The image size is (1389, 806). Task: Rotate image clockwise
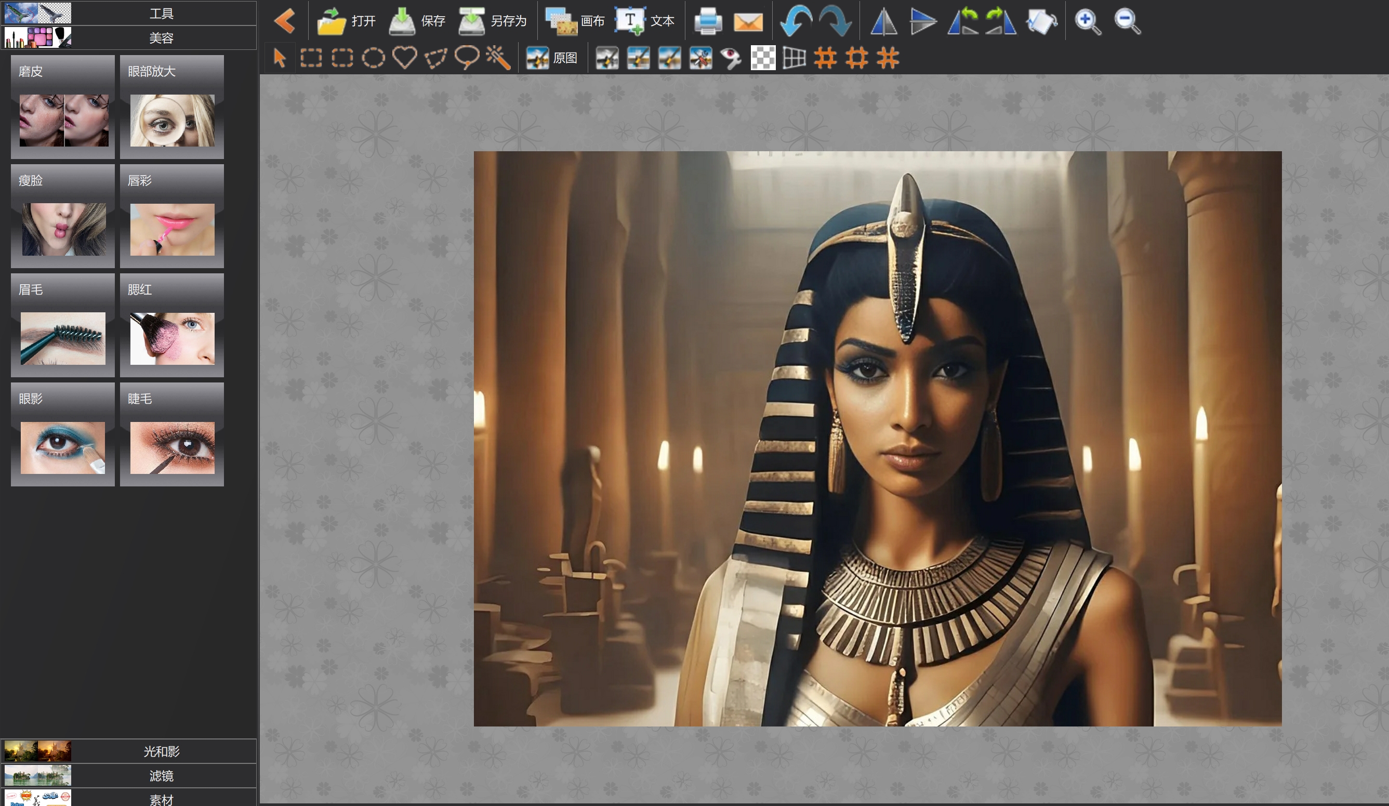tap(1000, 21)
